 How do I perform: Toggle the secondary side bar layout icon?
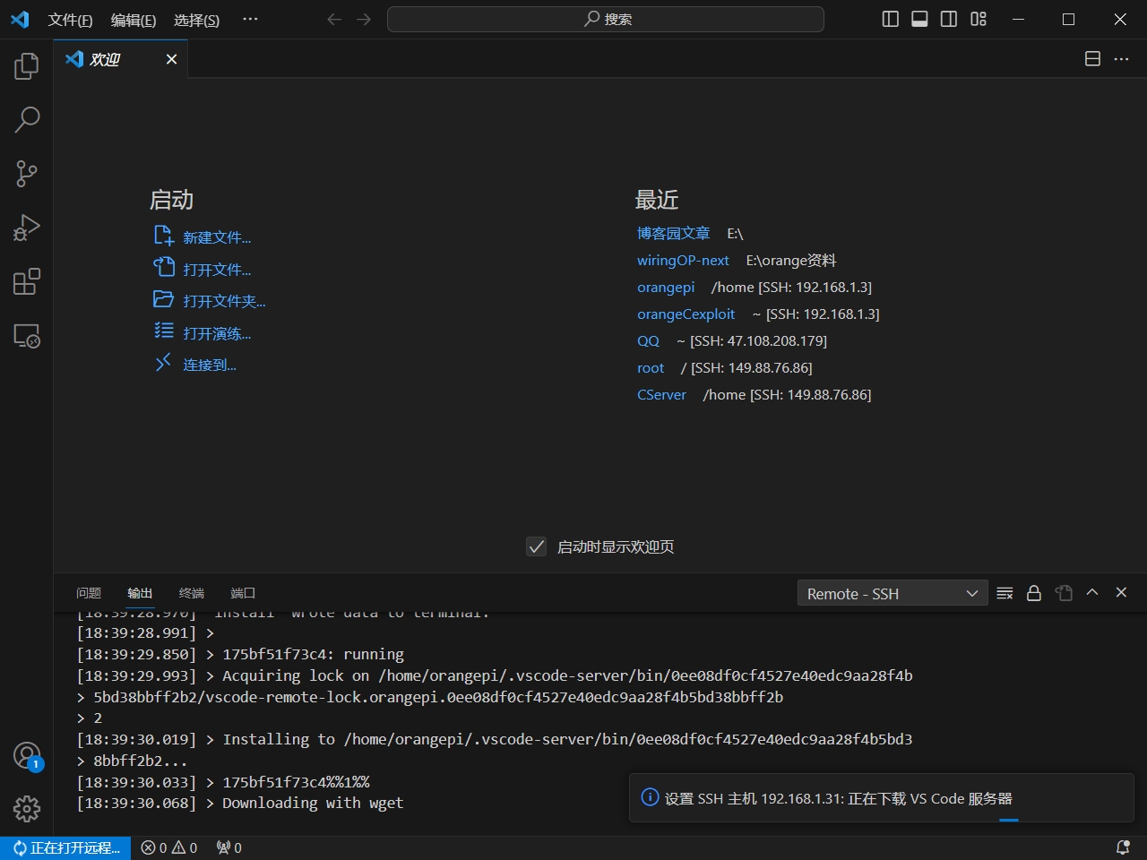[x=949, y=19]
